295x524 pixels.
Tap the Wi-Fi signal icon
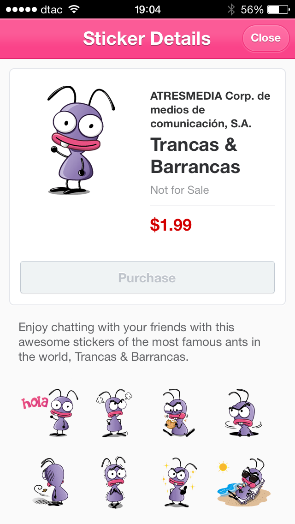point(74,9)
